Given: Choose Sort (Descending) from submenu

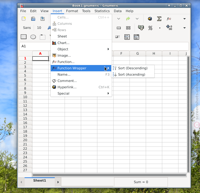Looking at the screenshot, I should 133,68.
